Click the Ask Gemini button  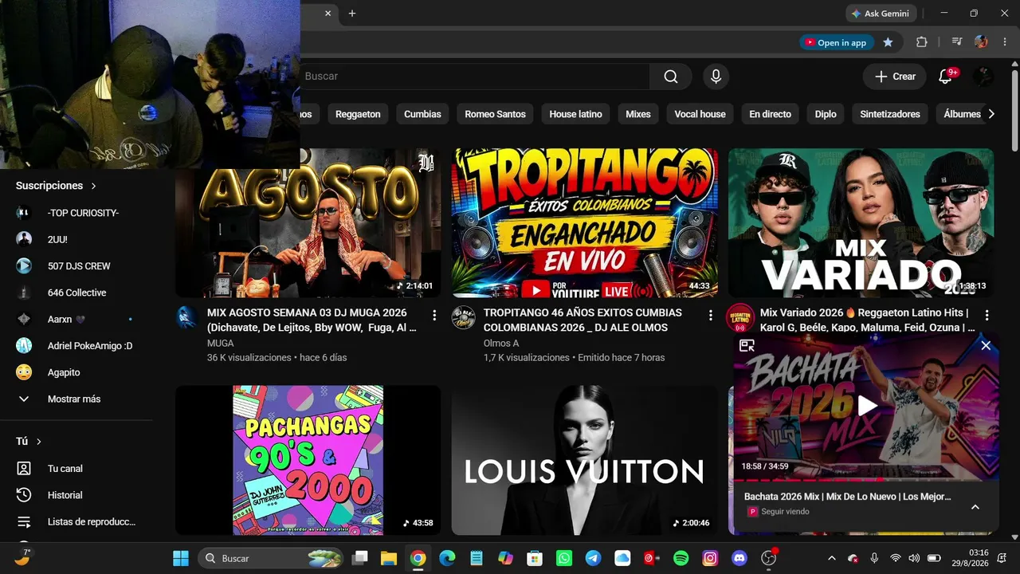[881, 14]
